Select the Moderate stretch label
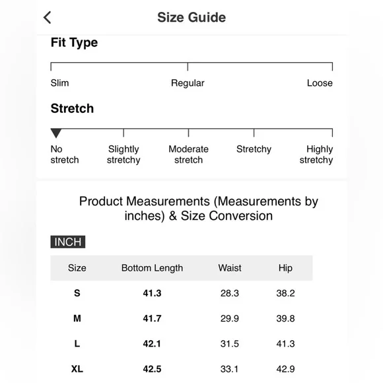The height and width of the screenshot is (383, 383). [x=188, y=155]
